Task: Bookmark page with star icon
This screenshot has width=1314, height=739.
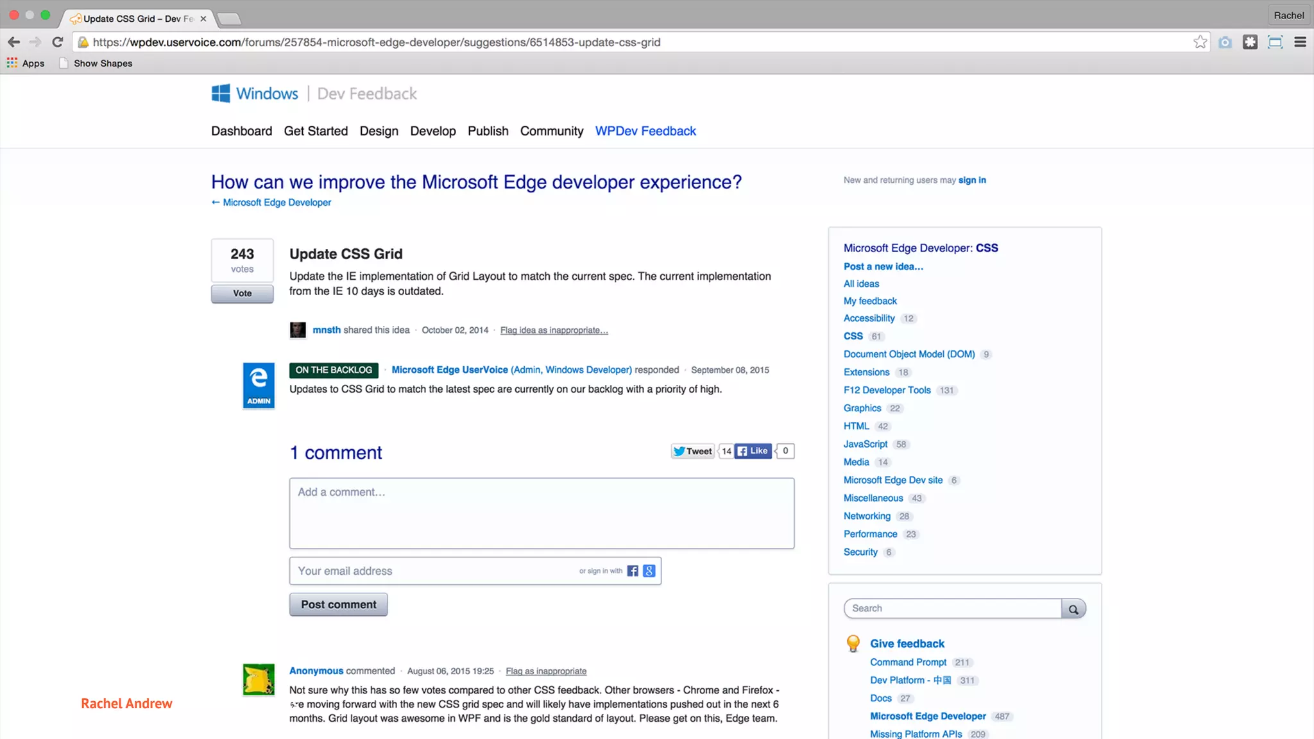Action: [1200, 42]
